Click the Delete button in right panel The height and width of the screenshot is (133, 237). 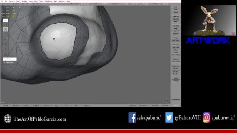176,78
